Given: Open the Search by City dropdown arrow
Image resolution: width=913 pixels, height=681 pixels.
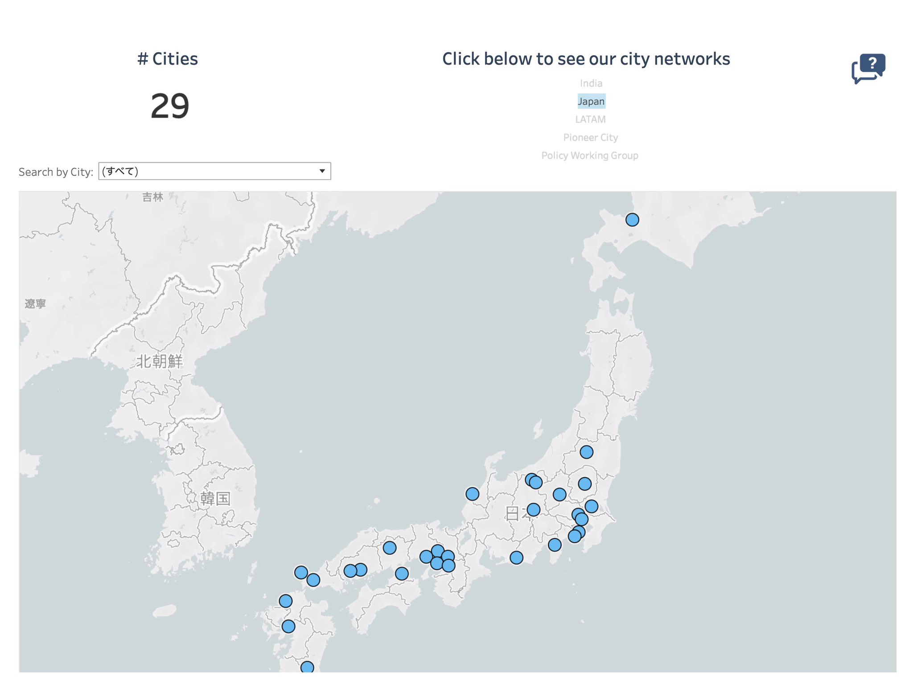Looking at the screenshot, I should (322, 171).
